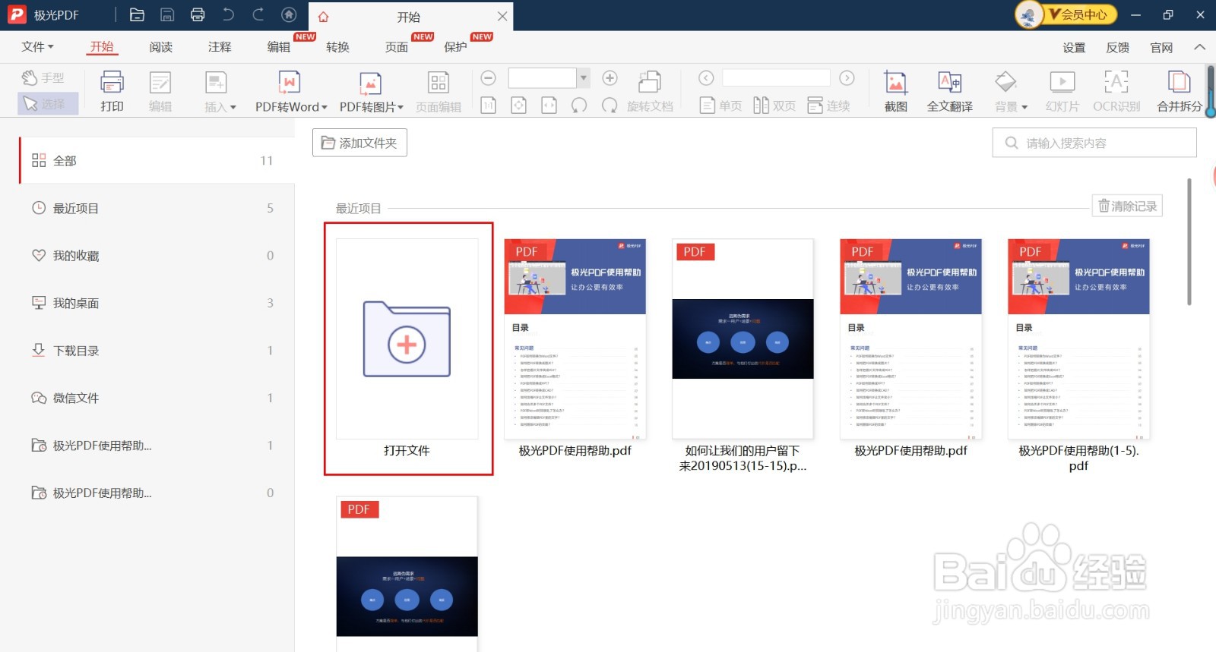The width and height of the screenshot is (1216, 652).
Task: Click the page number input field
Action: click(776, 78)
